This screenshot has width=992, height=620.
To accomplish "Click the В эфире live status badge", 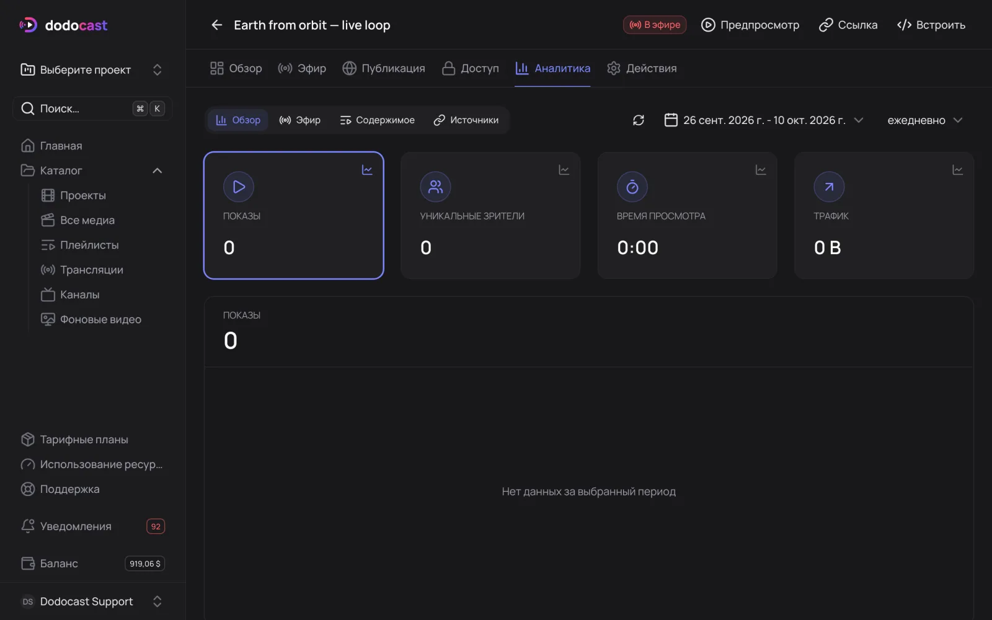I will 655,25.
